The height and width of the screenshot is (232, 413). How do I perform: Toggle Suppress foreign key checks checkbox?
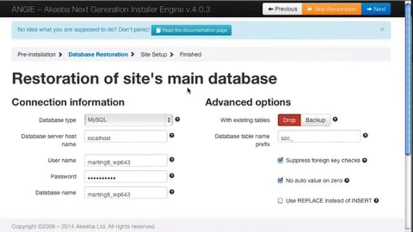[x=280, y=160]
